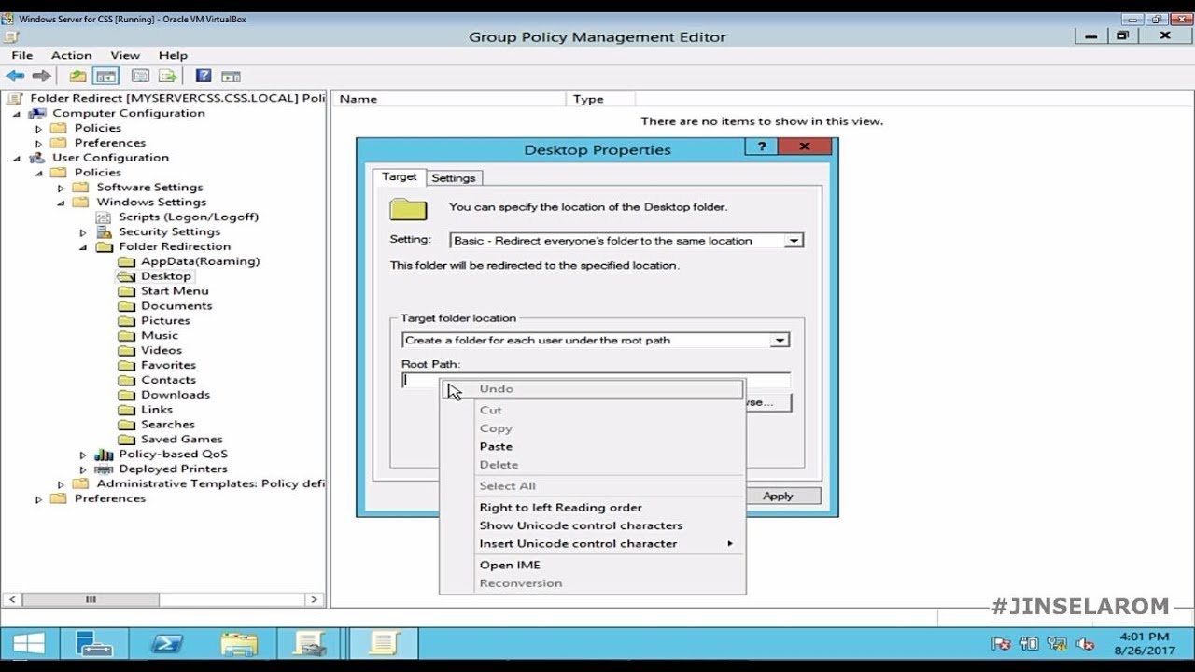
Task: Toggle Show/Hide Console Tree toolbar icon
Action: pos(105,77)
